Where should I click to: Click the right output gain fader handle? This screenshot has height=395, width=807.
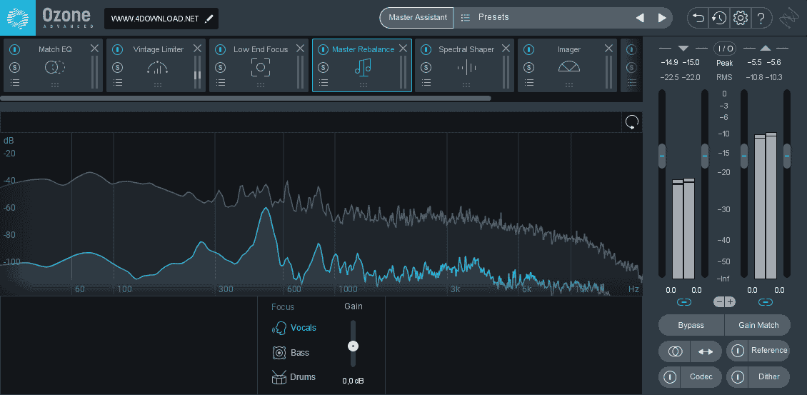point(787,156)
